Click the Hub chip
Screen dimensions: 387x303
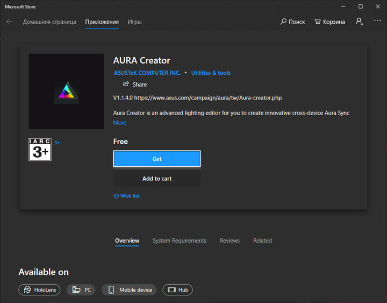click(178, 290)
